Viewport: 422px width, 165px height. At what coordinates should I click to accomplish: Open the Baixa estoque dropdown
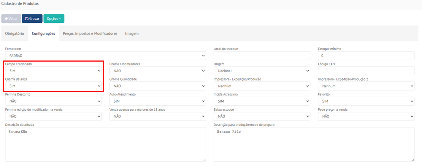(262, 116)
